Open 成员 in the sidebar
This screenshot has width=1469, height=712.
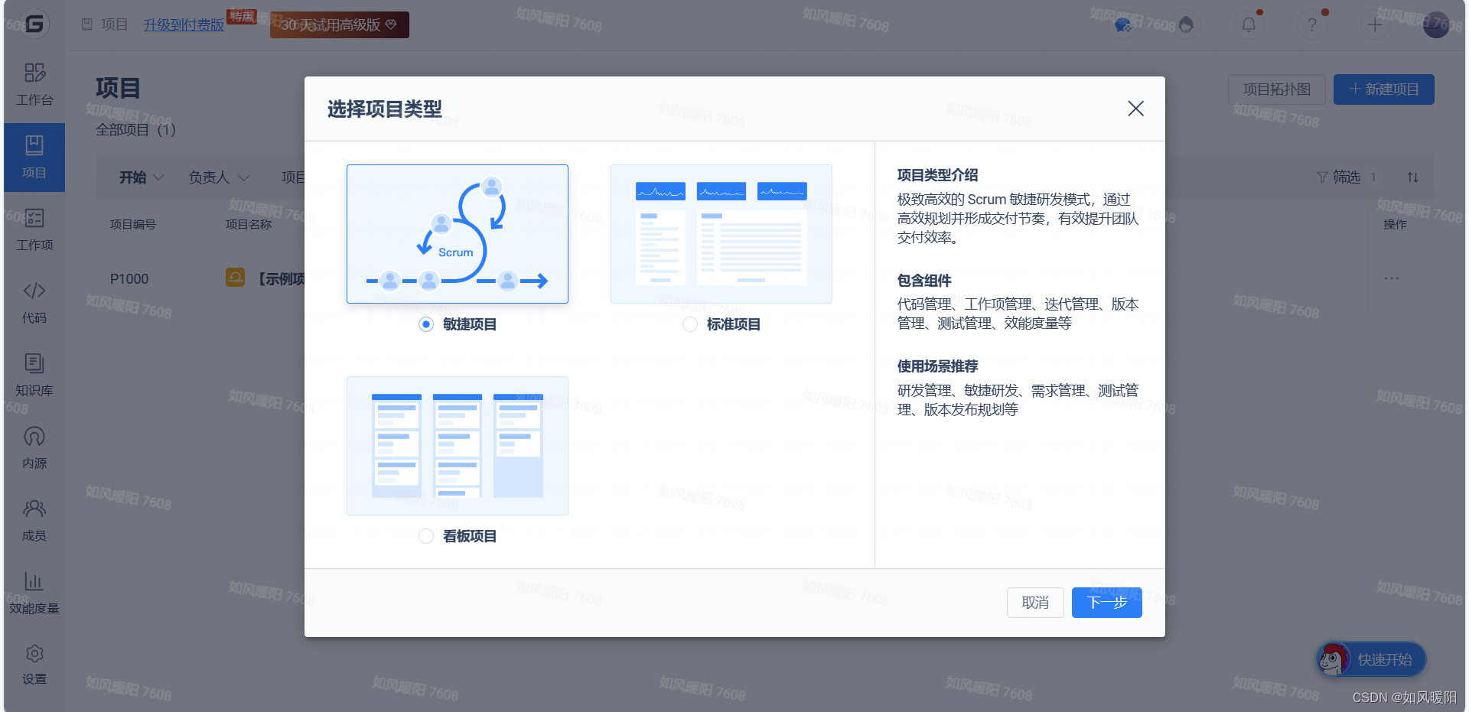click(34, 521)
